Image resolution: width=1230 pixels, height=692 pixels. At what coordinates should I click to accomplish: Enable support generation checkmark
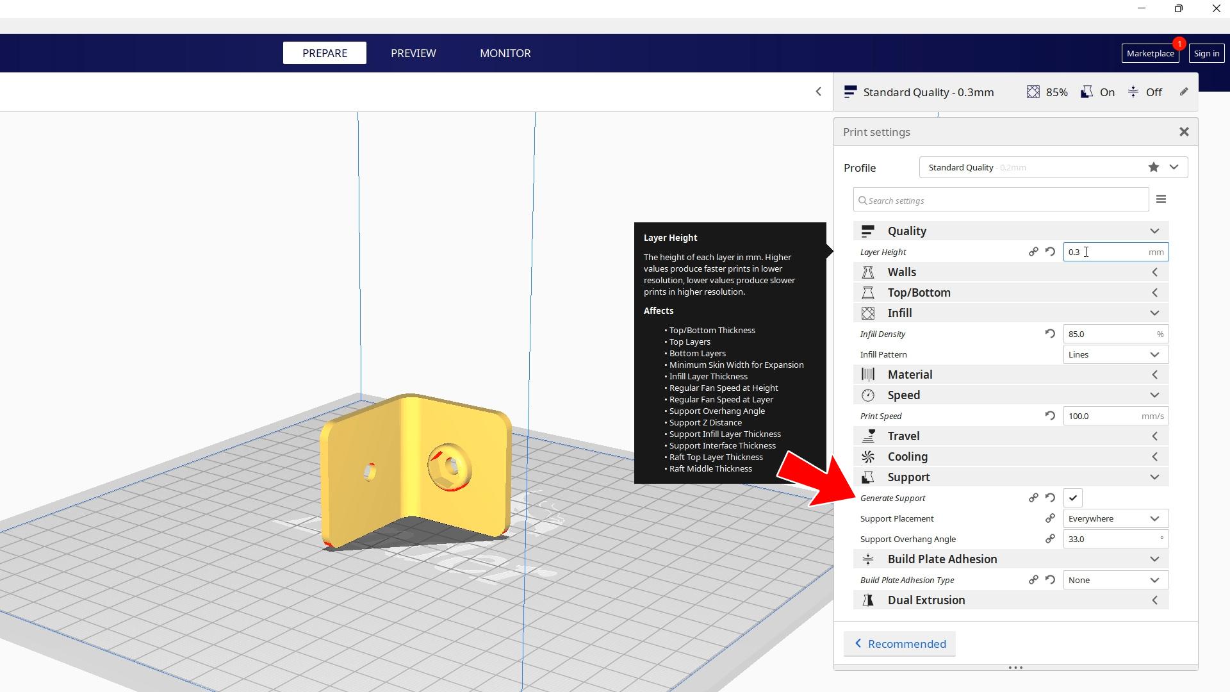click(x=1074, y=498)
